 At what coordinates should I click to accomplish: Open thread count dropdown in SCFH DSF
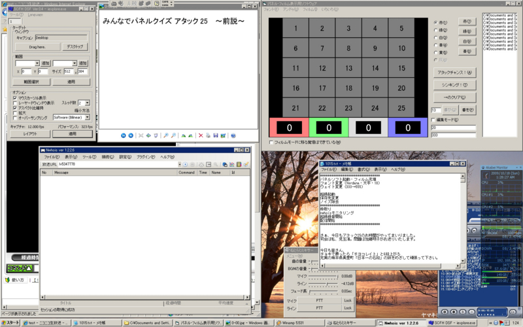coord(88,103)
